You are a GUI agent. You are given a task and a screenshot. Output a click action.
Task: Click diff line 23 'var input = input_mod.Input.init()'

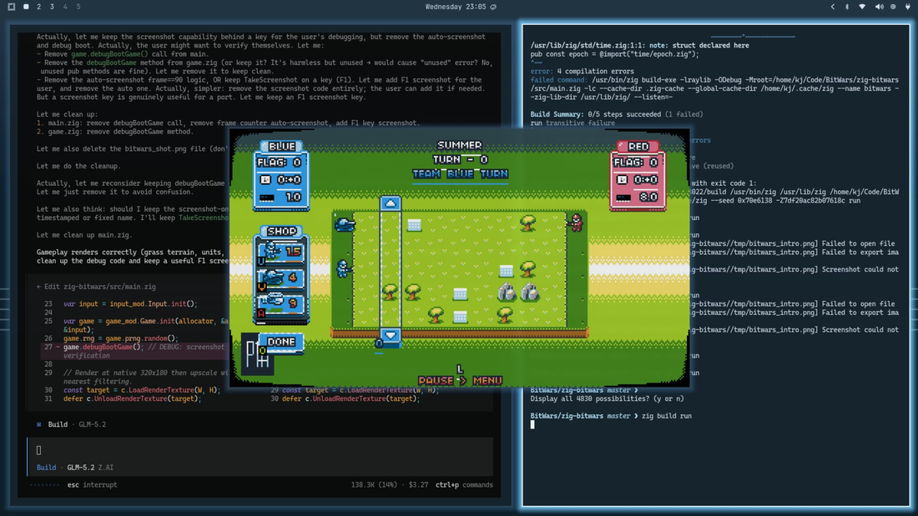pyautogui.click(x=130, y=304)
